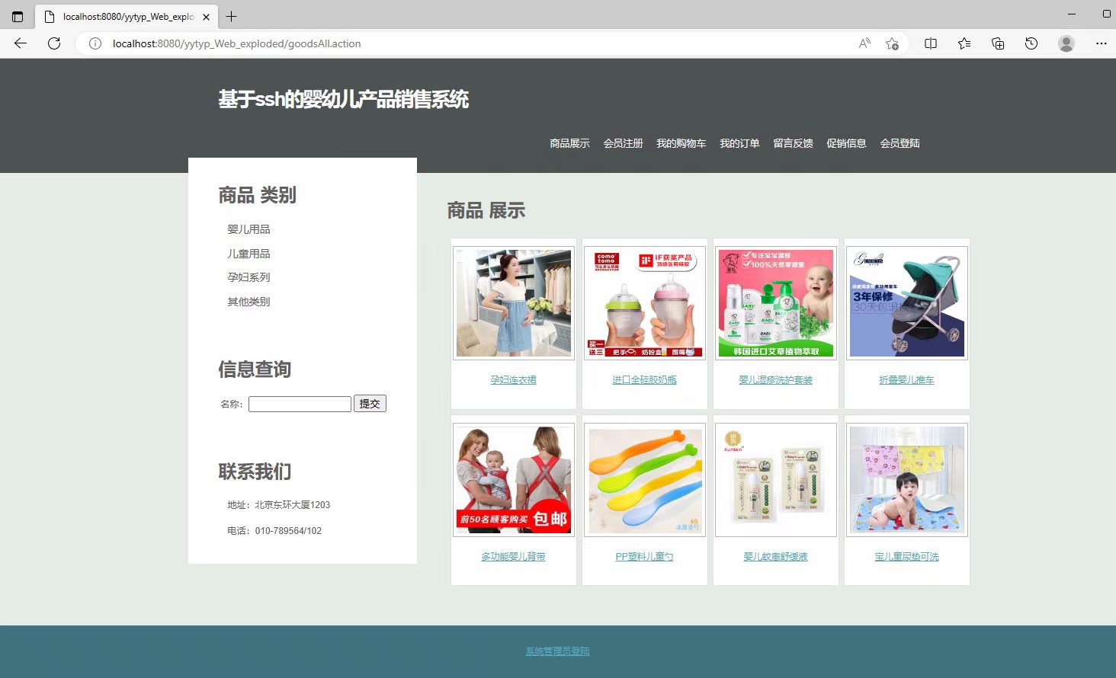Select the localhost:8080 browser tab
This screenshot has height=678, width=1116.
click(127, 16)
